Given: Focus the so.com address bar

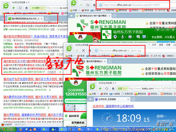Looking at the screenshot, I should (x=57, y=8).
